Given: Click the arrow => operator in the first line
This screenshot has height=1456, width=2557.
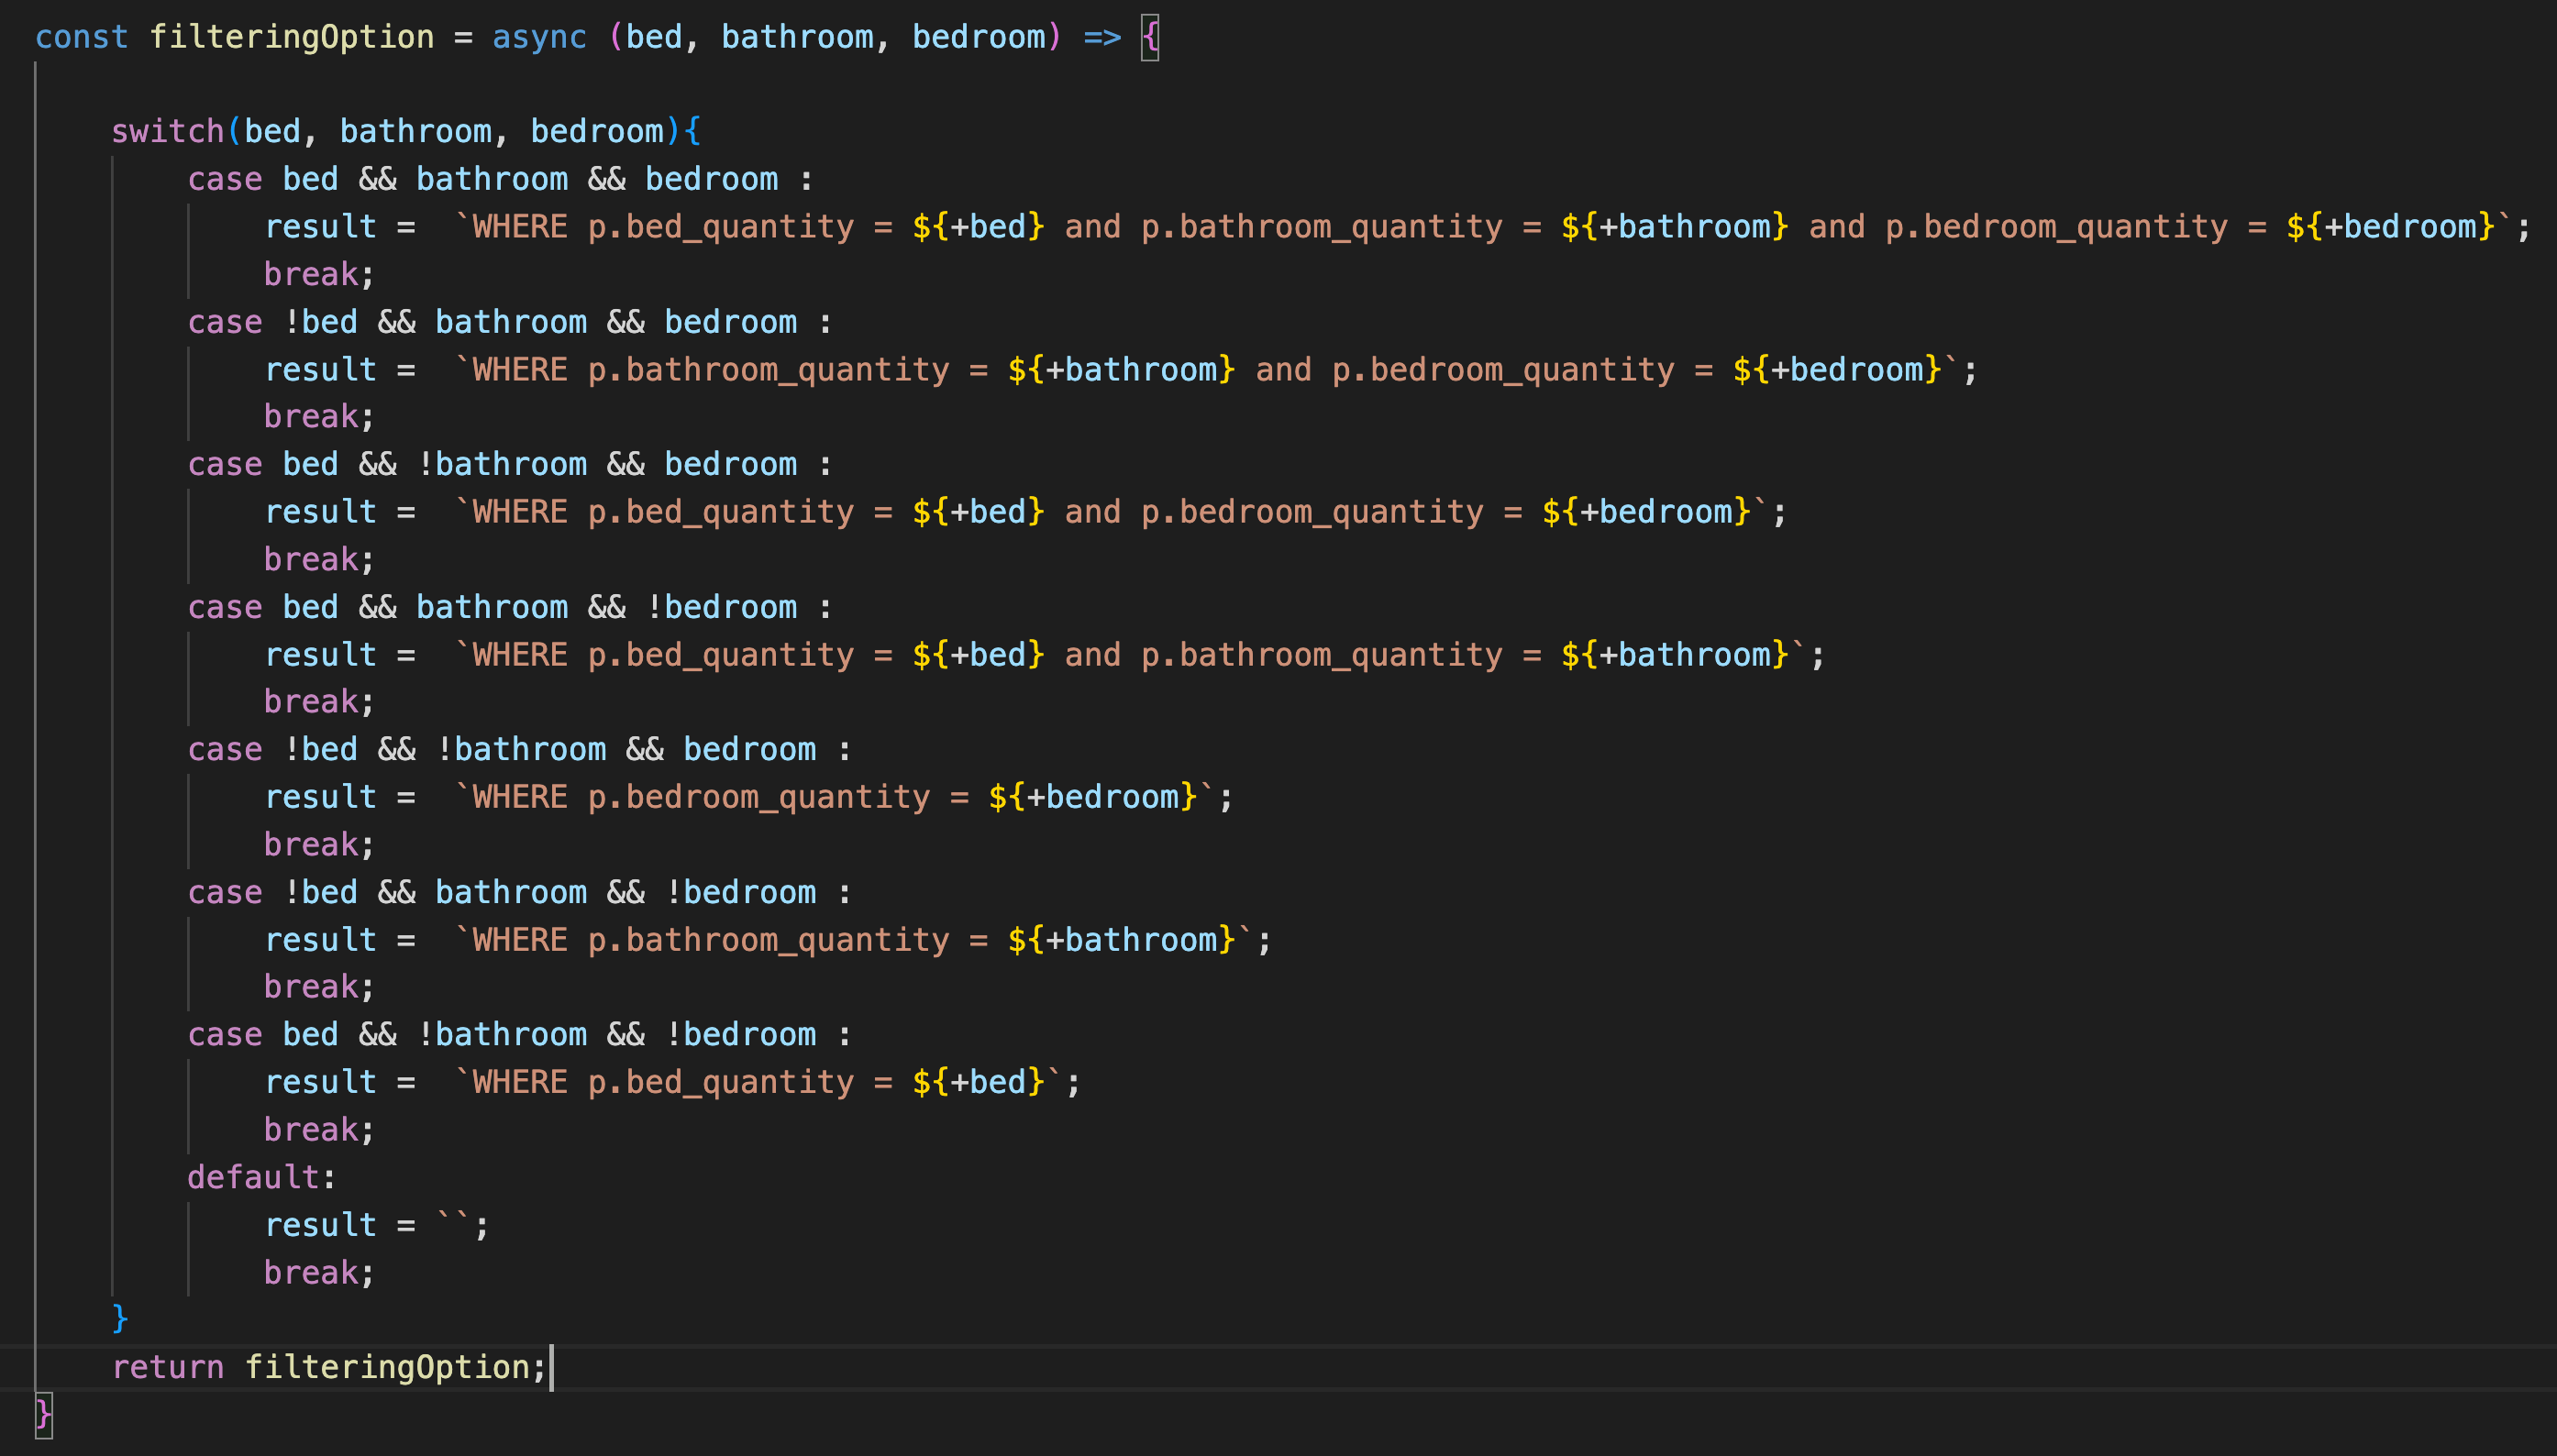Looking at the screenshot, I should [x=1102, y=37].
